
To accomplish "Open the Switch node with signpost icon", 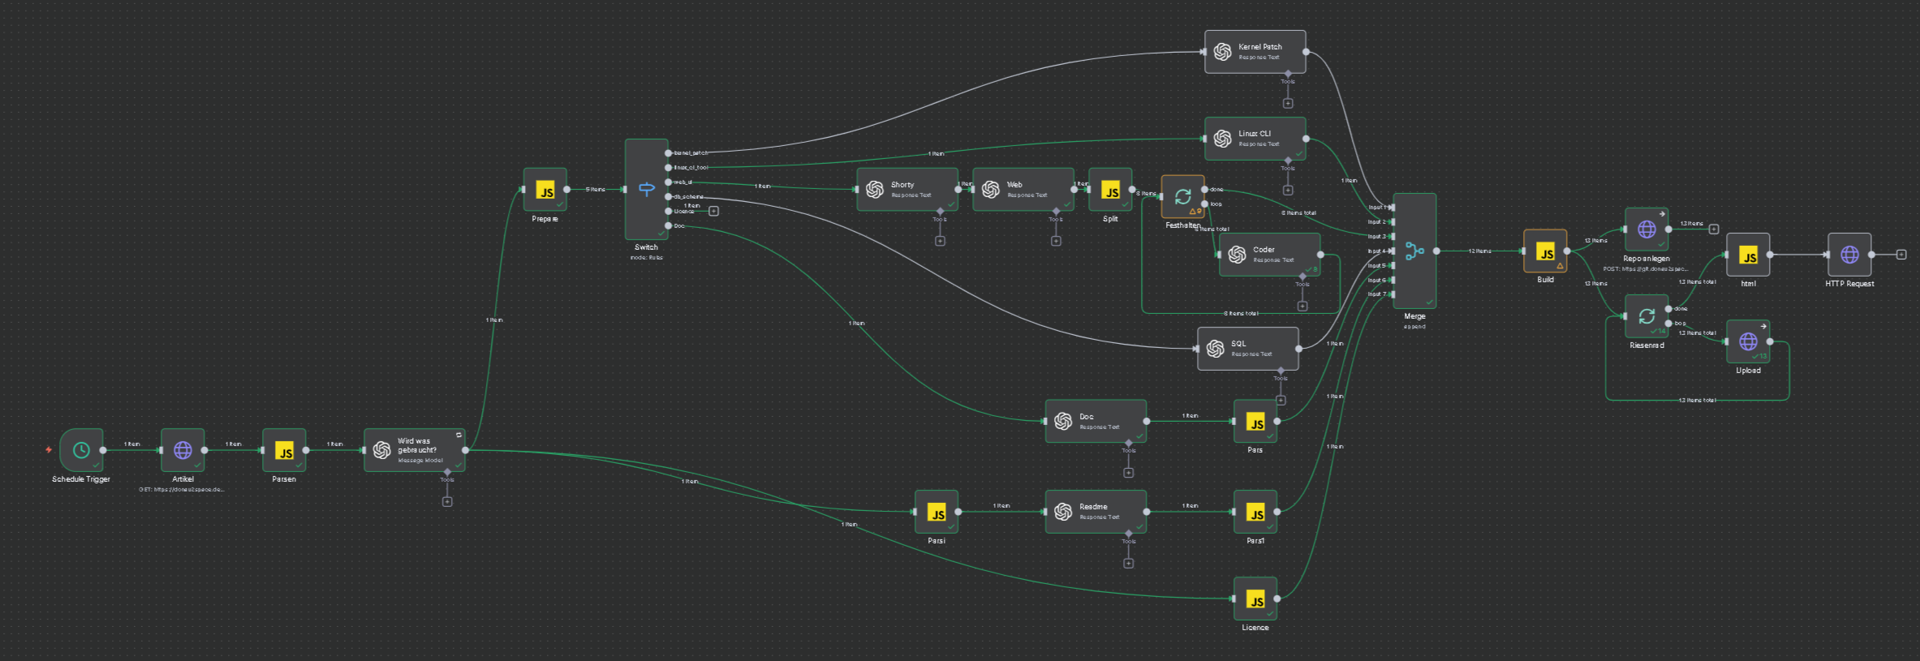I will pyautogui.click(x=646, y=189).
